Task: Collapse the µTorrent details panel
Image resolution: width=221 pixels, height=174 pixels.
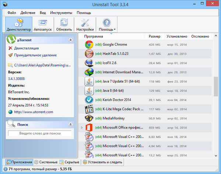Action: [70, 39]
